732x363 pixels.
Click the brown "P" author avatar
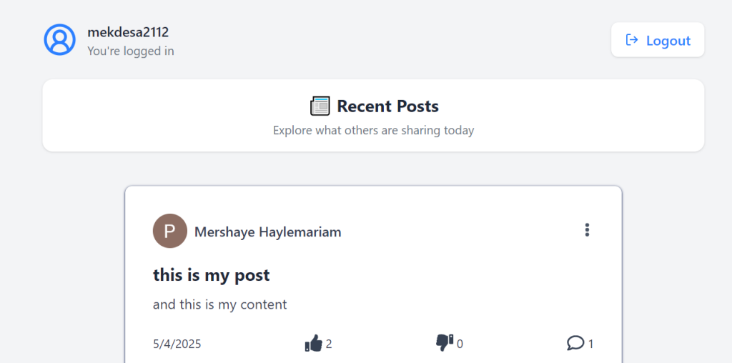[x=170, y=232]
